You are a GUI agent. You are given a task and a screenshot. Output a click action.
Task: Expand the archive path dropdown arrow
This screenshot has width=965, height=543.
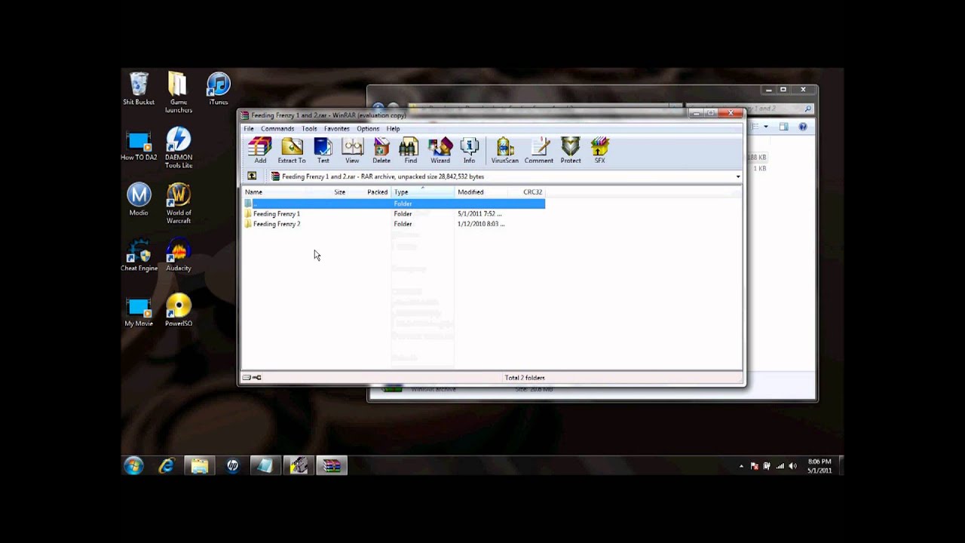(738, 176)
